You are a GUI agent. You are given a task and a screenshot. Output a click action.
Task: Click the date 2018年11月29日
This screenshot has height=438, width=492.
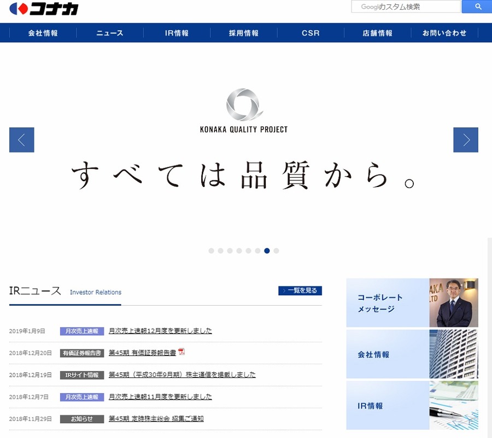(x=31, y=419)
